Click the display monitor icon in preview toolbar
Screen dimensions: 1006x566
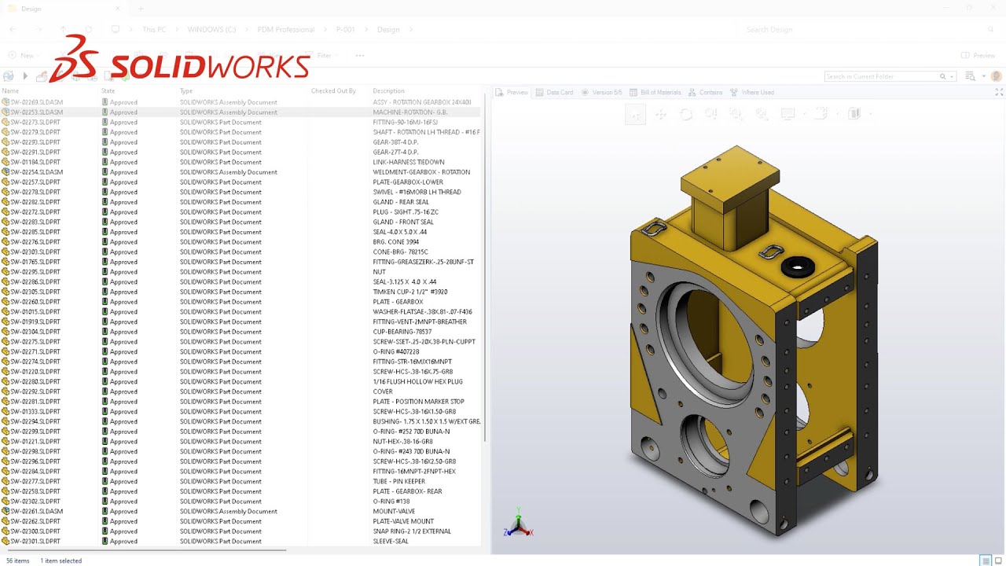(x=788, y=115)
